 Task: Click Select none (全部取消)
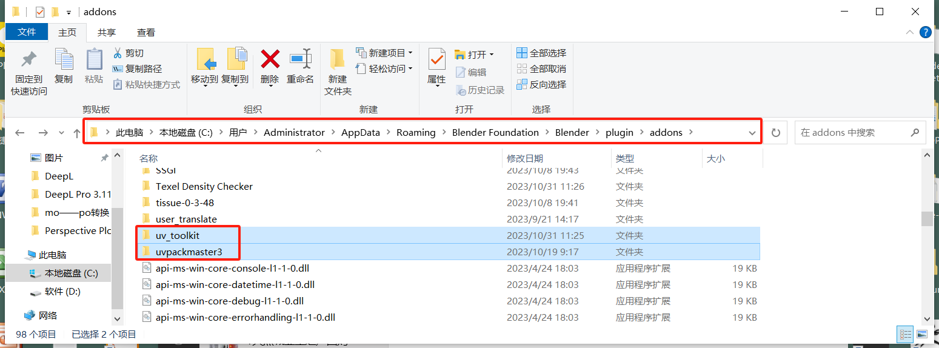coord(541,69)
